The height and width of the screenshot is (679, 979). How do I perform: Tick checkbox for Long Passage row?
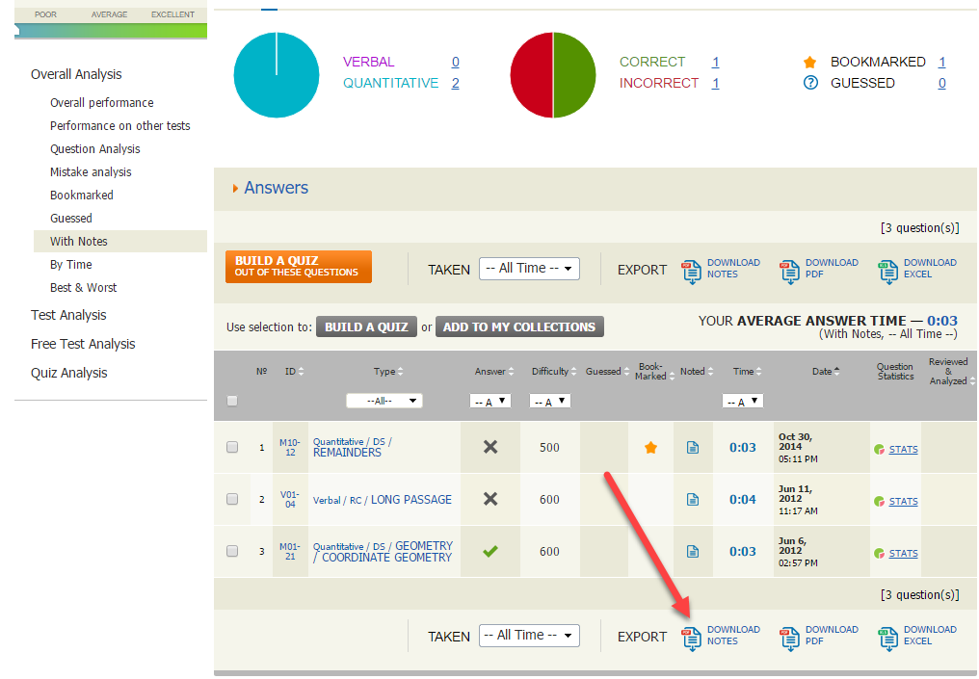[x=232, y=499]
